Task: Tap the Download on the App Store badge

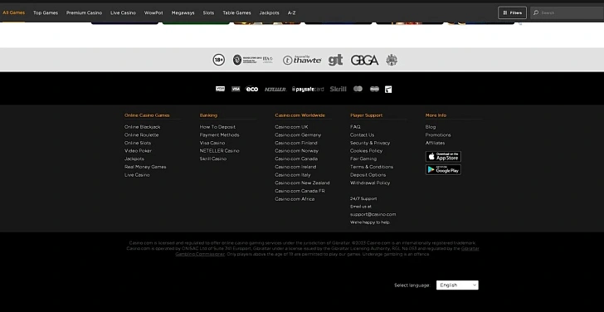Action: pyautogui.click(x=443, y=156)
